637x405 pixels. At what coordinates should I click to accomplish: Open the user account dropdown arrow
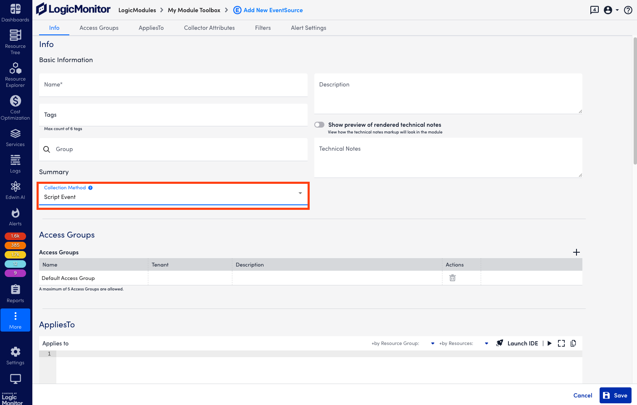[x=619, y=10]
